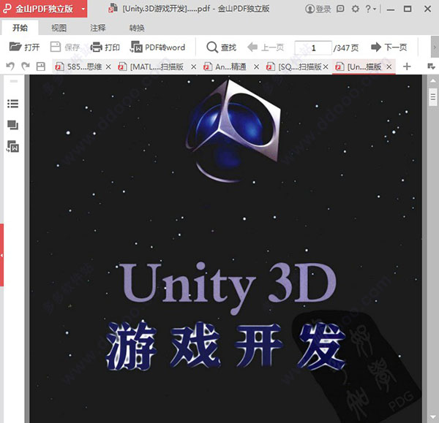Screen dimensions: 439x423
Task: Convert using PDF转word button
Action: click(x=157, y=47)
